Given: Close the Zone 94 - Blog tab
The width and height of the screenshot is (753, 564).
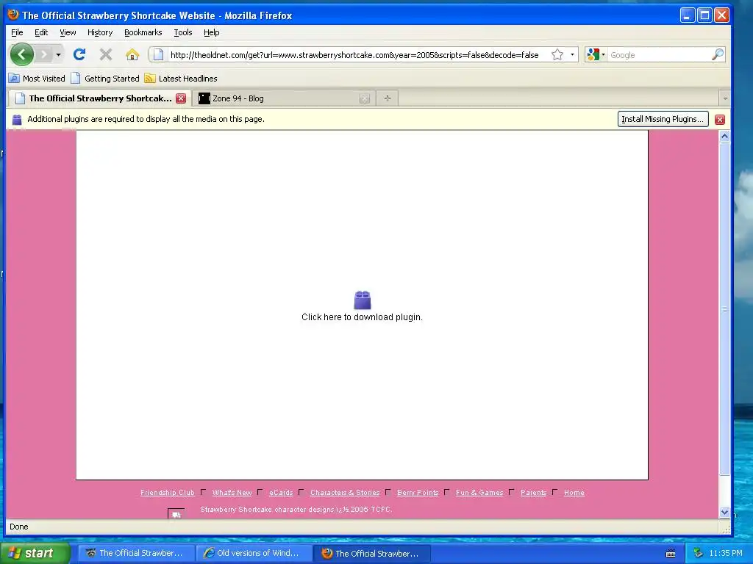Looking at the screenshot, I should 365,98.
